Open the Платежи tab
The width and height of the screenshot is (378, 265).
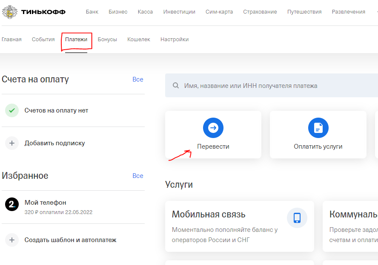pos(76,39)
